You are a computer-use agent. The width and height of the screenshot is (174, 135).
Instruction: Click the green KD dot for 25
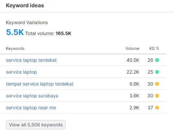[x=157, y=72]
